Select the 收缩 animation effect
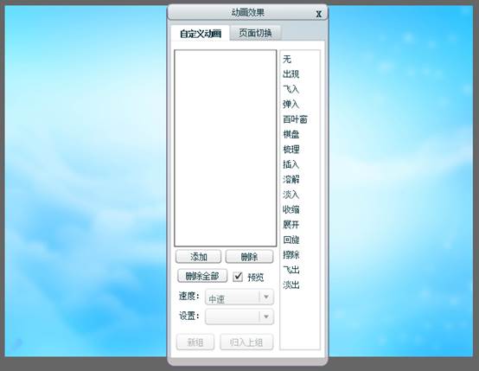Viewport: 479px width, 371px height. point(291,209)
